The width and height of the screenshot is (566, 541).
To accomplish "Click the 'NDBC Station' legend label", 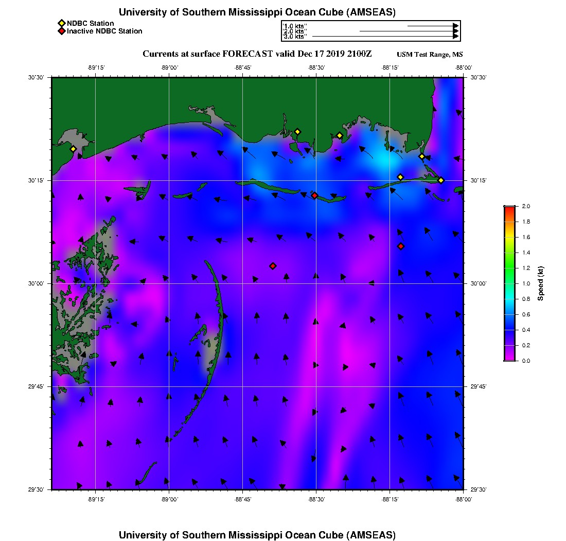I will (x=91, y=23).
